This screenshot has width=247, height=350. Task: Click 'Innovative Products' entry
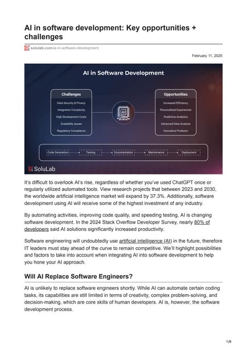point(175,131)
